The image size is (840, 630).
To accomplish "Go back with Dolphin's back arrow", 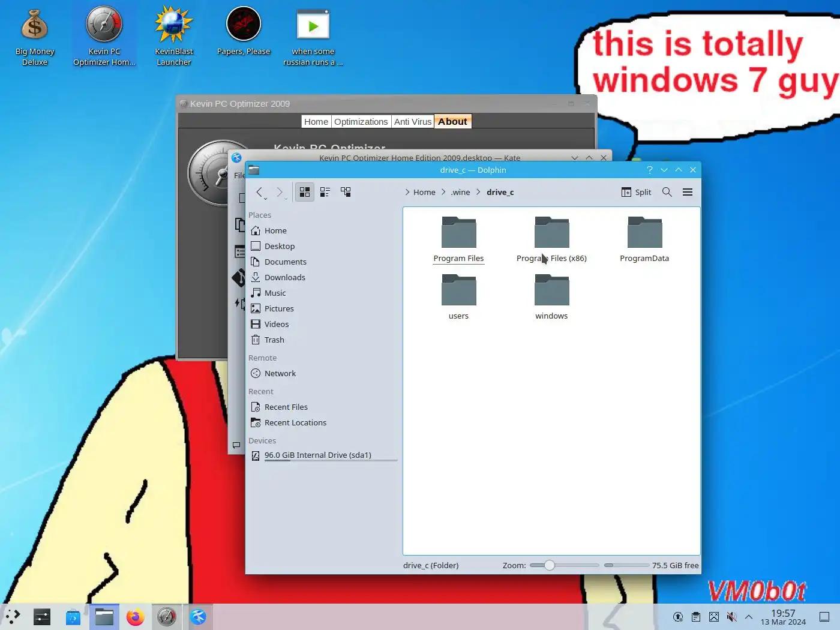I will click(x=260, y=192).
